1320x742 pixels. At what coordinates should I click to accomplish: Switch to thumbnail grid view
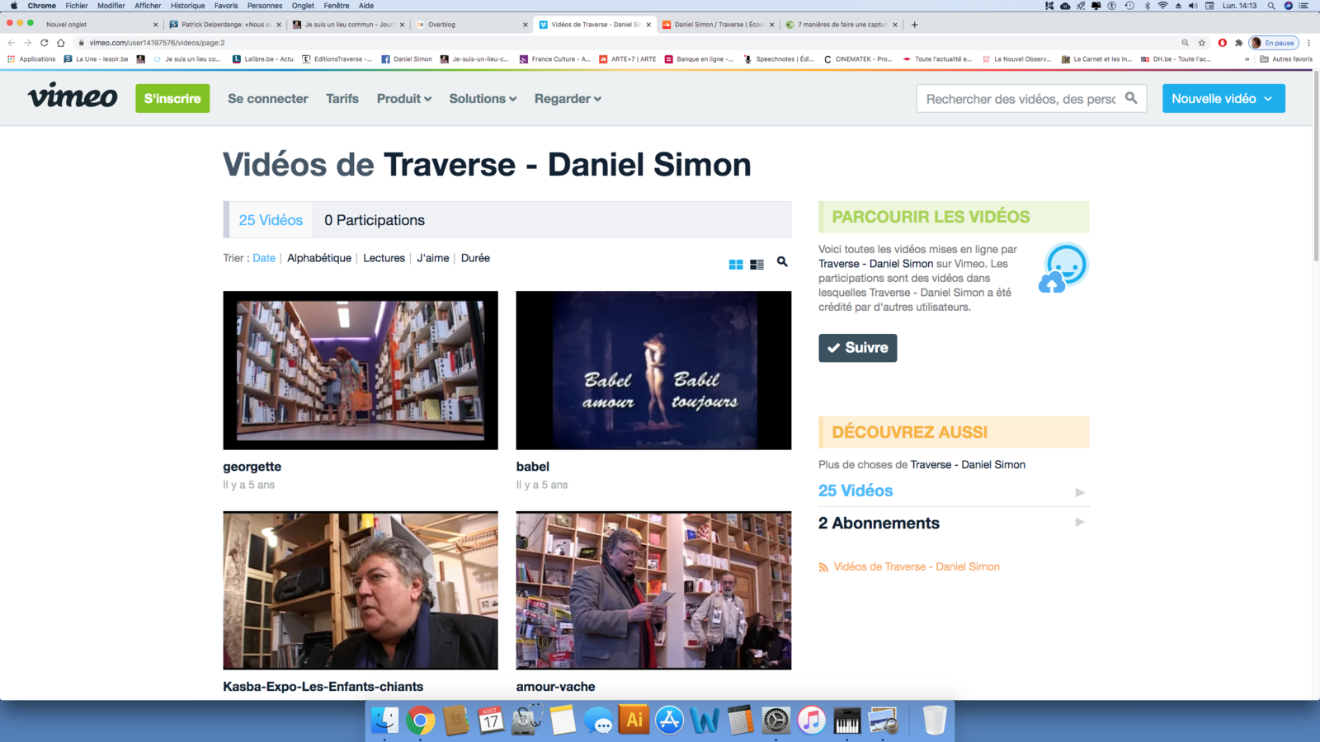coord(736,264)
